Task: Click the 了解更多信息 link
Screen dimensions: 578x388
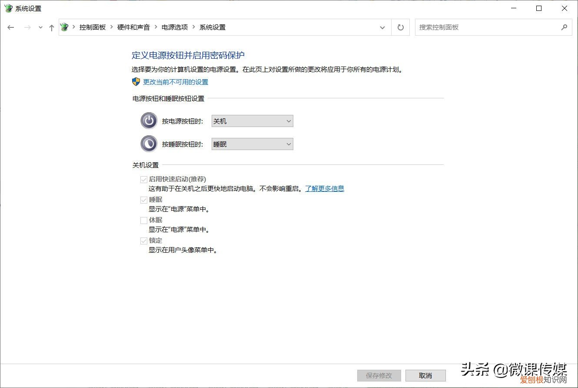Action: click(x=324, y=188)
